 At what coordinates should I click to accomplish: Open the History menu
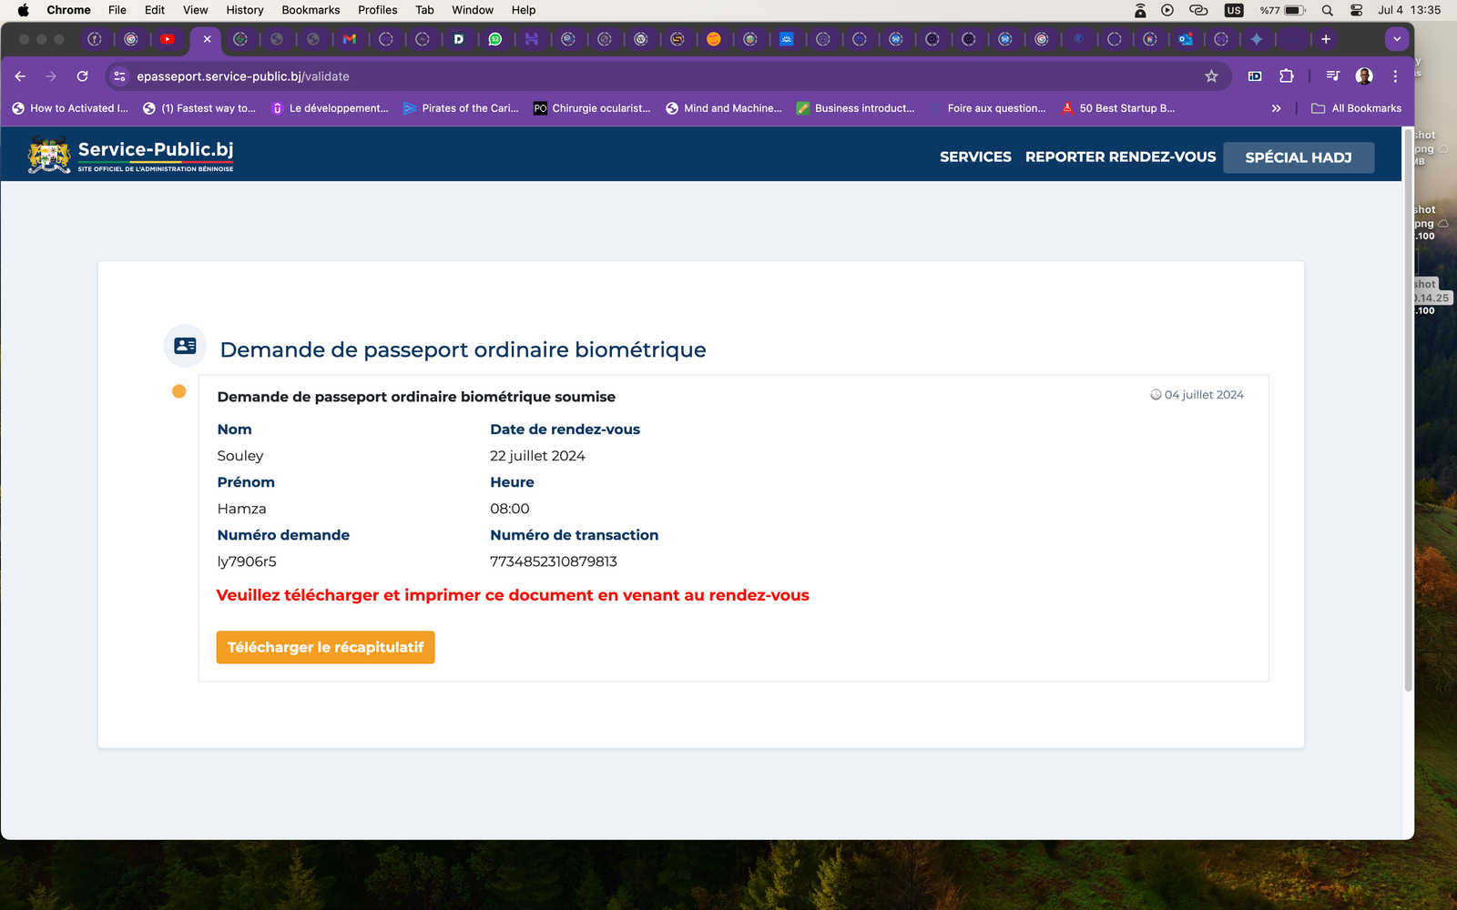[245, 10]
